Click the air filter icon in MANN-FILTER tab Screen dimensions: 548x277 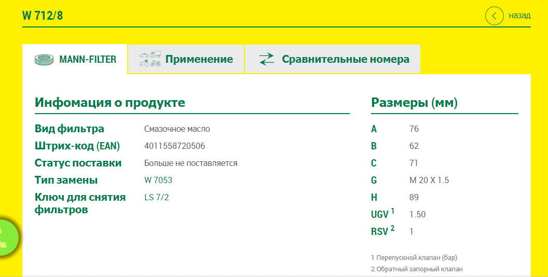45,60
